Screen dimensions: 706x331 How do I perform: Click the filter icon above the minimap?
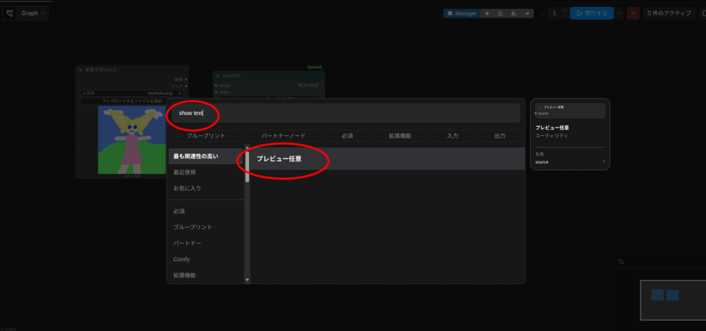(621, 262)
